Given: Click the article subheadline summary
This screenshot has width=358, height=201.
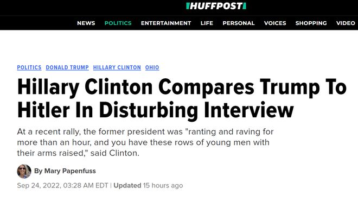Looking at the screenshot, I should pyautogui.click(x=145, y=142).
